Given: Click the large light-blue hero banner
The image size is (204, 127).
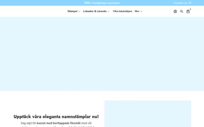Looking at the screenshot, I should click(x=102, y=54).
